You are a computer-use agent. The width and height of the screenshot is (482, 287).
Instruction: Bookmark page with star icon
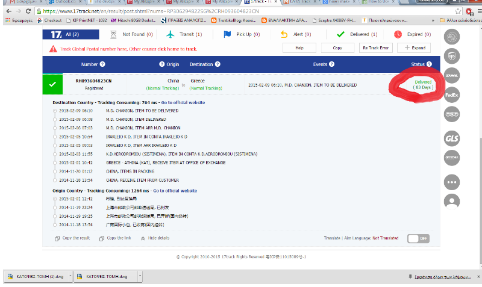[x=458, y=11]
